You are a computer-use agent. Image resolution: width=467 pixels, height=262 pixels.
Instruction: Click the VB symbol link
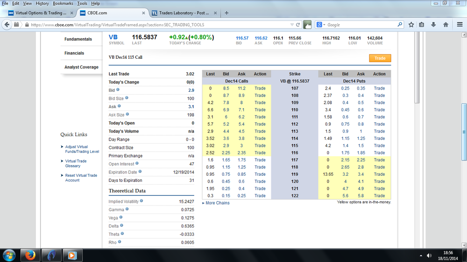click(x=113, y=37)
